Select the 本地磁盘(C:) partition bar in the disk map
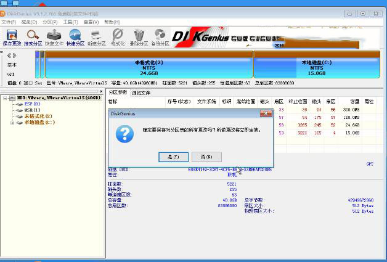This screenshot has width=387, height=262. click(317, 65)
